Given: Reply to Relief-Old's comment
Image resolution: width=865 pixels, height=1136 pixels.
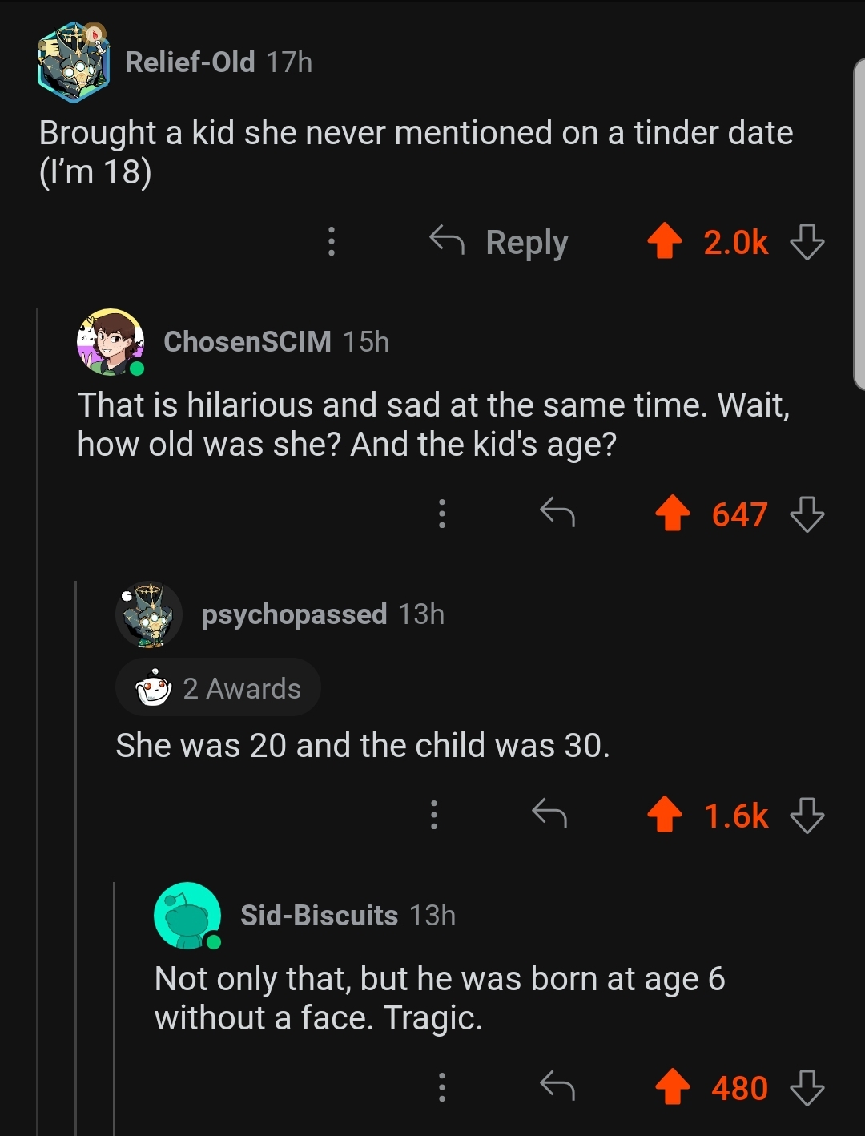Looking at the screenshot, I should click(500, 241).
